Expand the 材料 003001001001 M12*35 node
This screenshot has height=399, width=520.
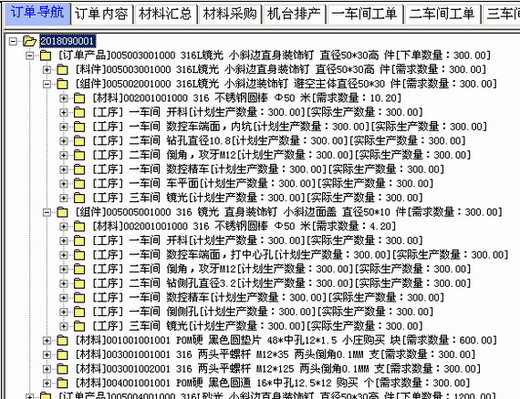pos(47,354)
